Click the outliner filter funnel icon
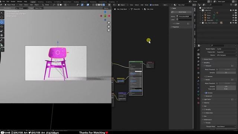The width and height of the screenshot is (238, 134). click(231, 5)
